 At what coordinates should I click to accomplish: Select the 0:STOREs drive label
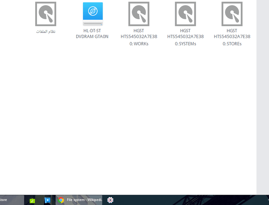click(x=231, y=43)
